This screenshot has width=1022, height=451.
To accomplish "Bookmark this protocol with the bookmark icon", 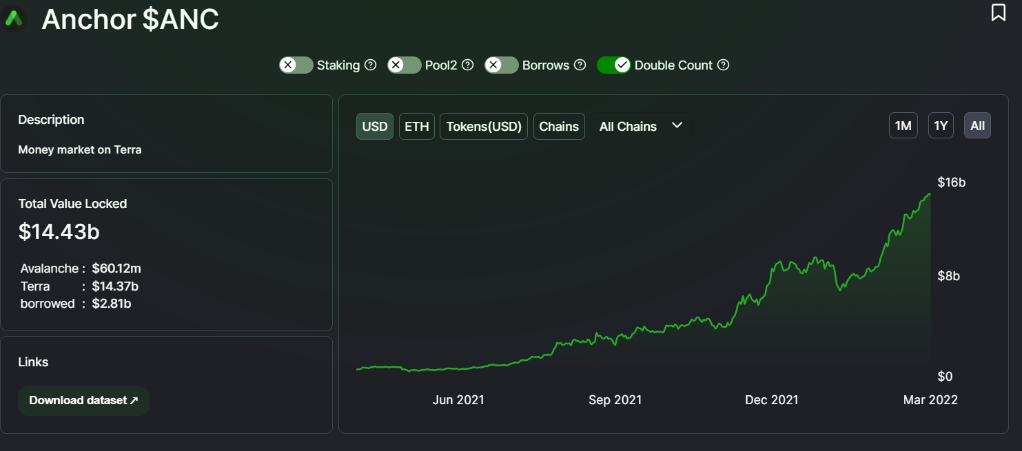I will click(x=998, y=12).
